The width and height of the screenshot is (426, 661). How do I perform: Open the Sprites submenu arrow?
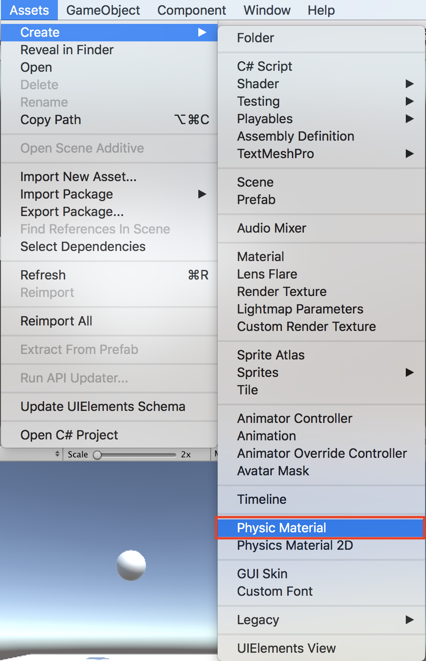[409, 372]
